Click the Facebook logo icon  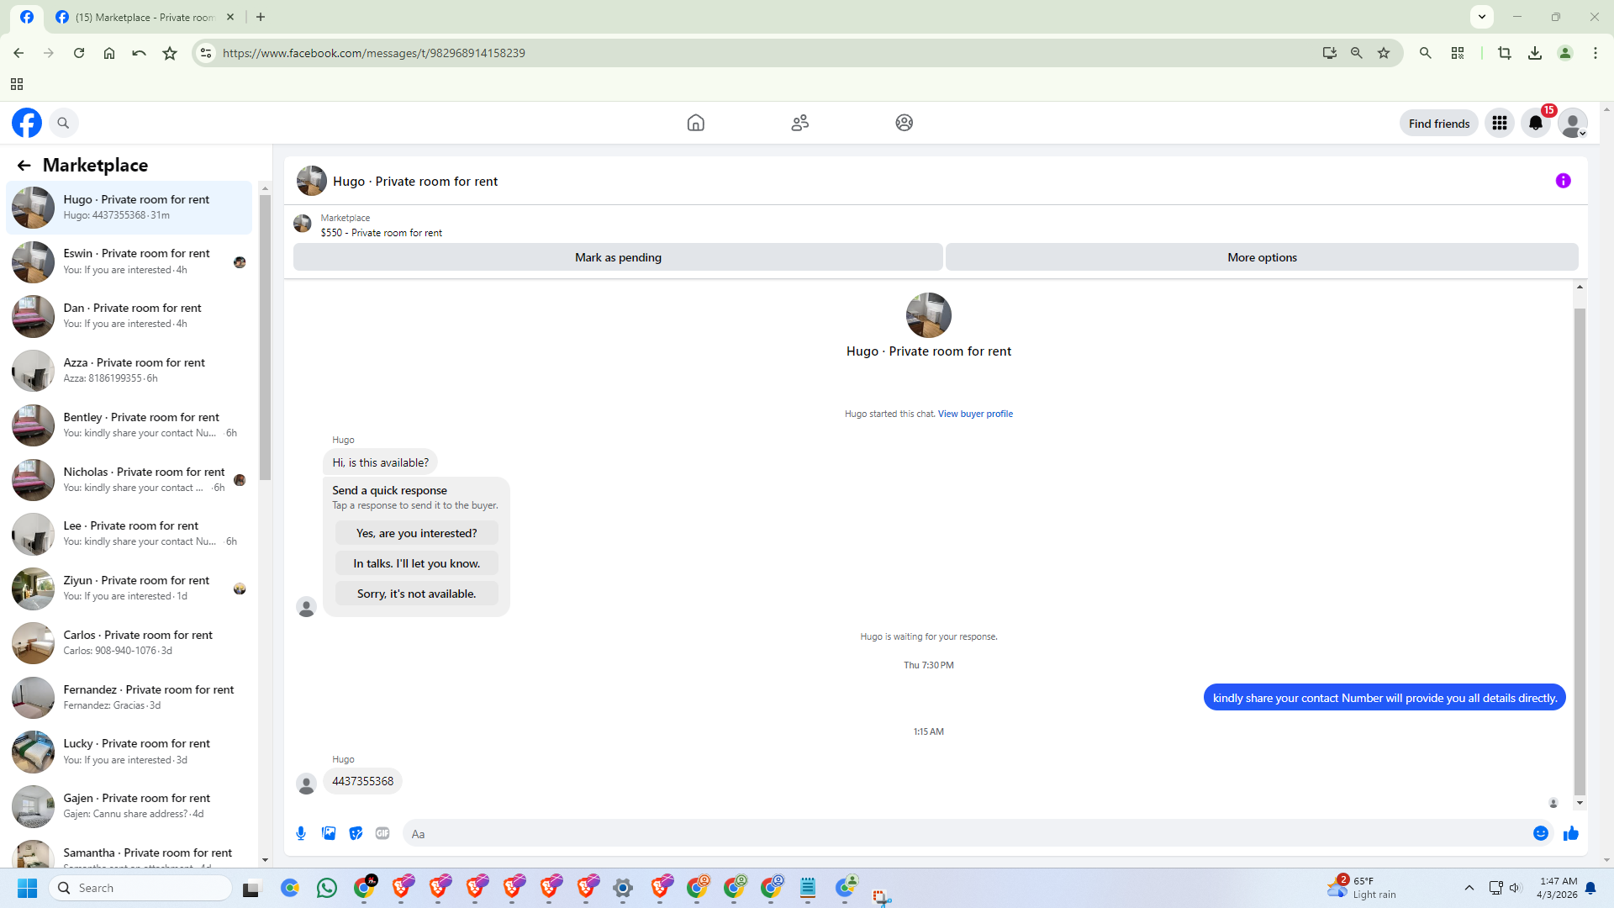pos(27,123)
